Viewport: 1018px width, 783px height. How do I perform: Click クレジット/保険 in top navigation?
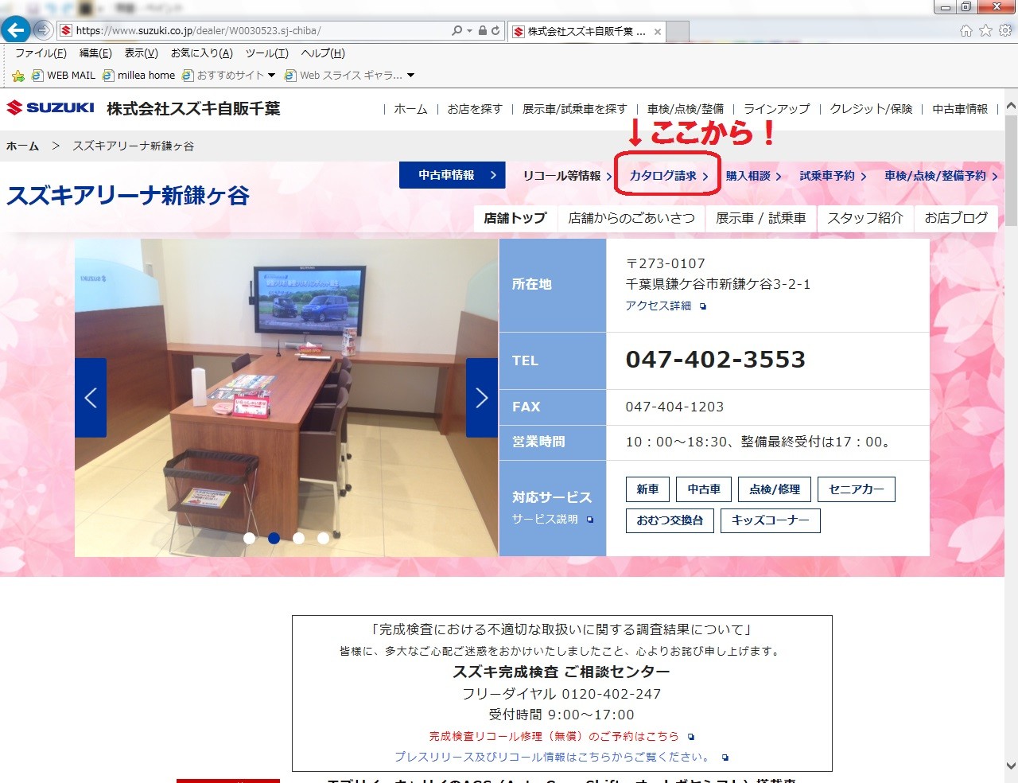point(871,109)
